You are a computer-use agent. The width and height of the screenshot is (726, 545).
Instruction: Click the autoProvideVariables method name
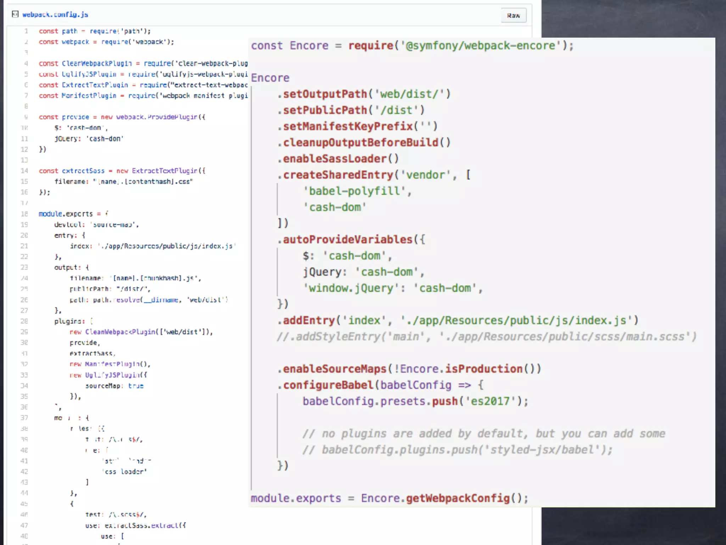click(x=347, y=240)
